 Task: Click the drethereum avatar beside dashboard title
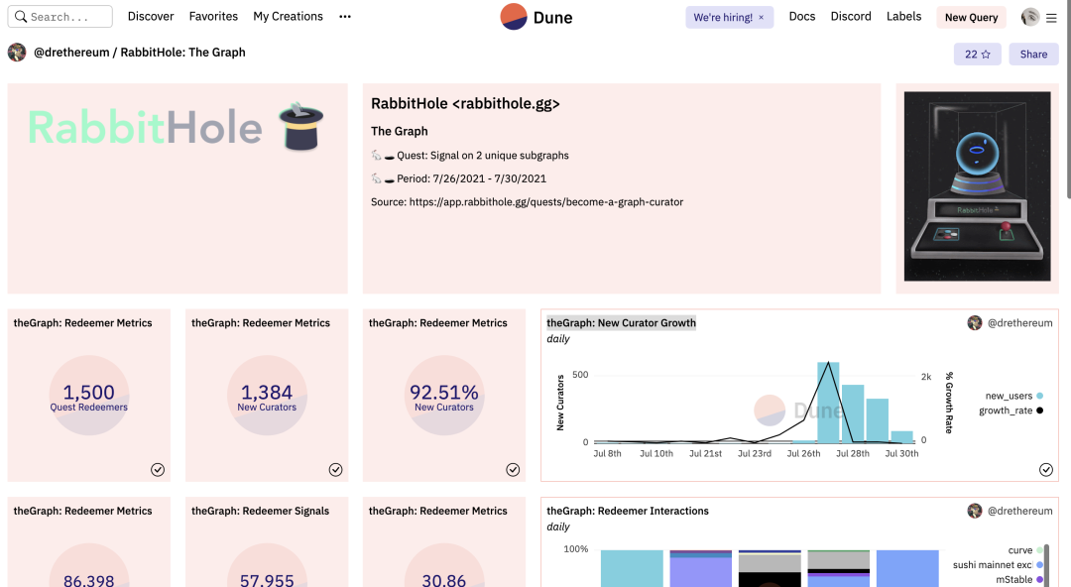point(17,52)
